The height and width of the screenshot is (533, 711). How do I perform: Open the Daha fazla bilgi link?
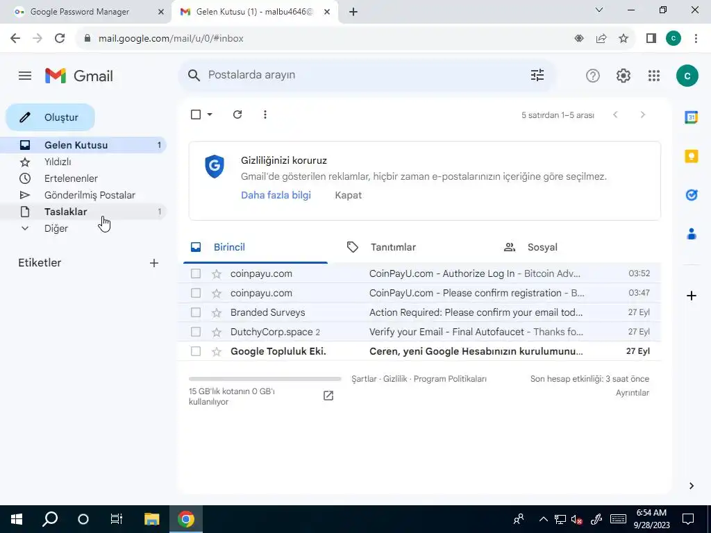click(276, 195)
